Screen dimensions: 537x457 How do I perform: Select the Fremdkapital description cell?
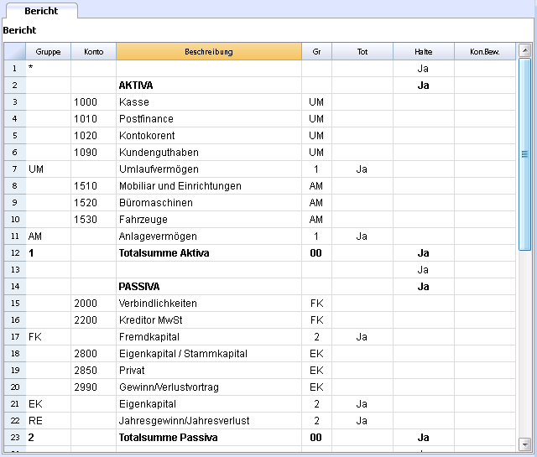point(209,337)
